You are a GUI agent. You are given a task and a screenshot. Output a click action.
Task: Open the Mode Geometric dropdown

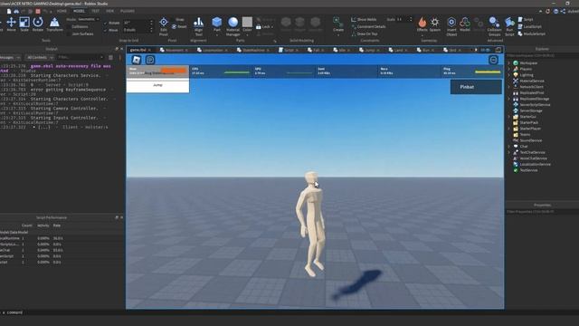89,19
